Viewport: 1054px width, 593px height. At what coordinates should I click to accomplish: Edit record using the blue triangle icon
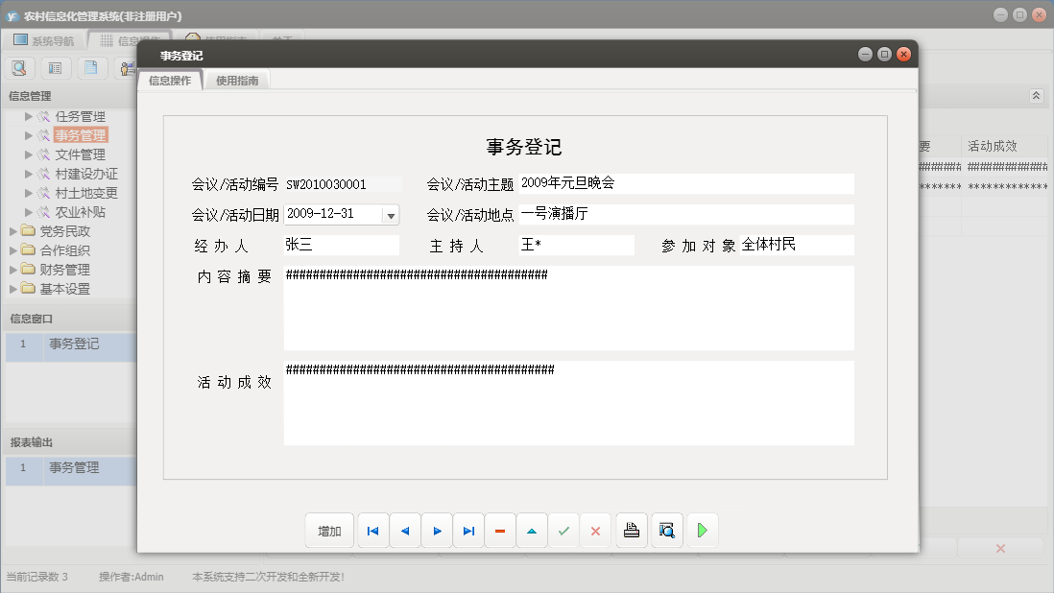coord(532,530)
